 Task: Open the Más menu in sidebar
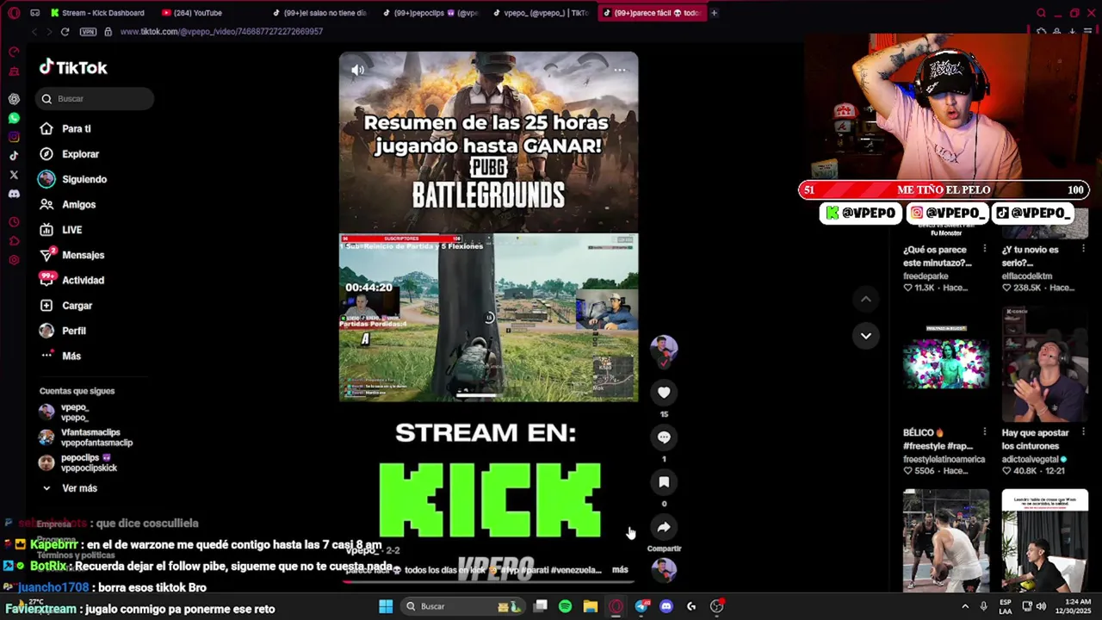click(x=60, y=356)
